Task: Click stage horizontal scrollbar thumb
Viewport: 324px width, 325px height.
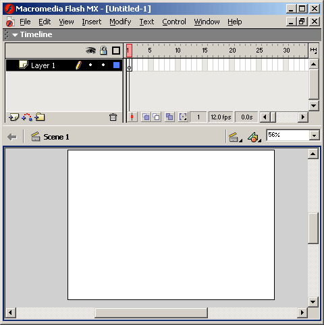Action: pyautogui.click(x=151, y=312)
